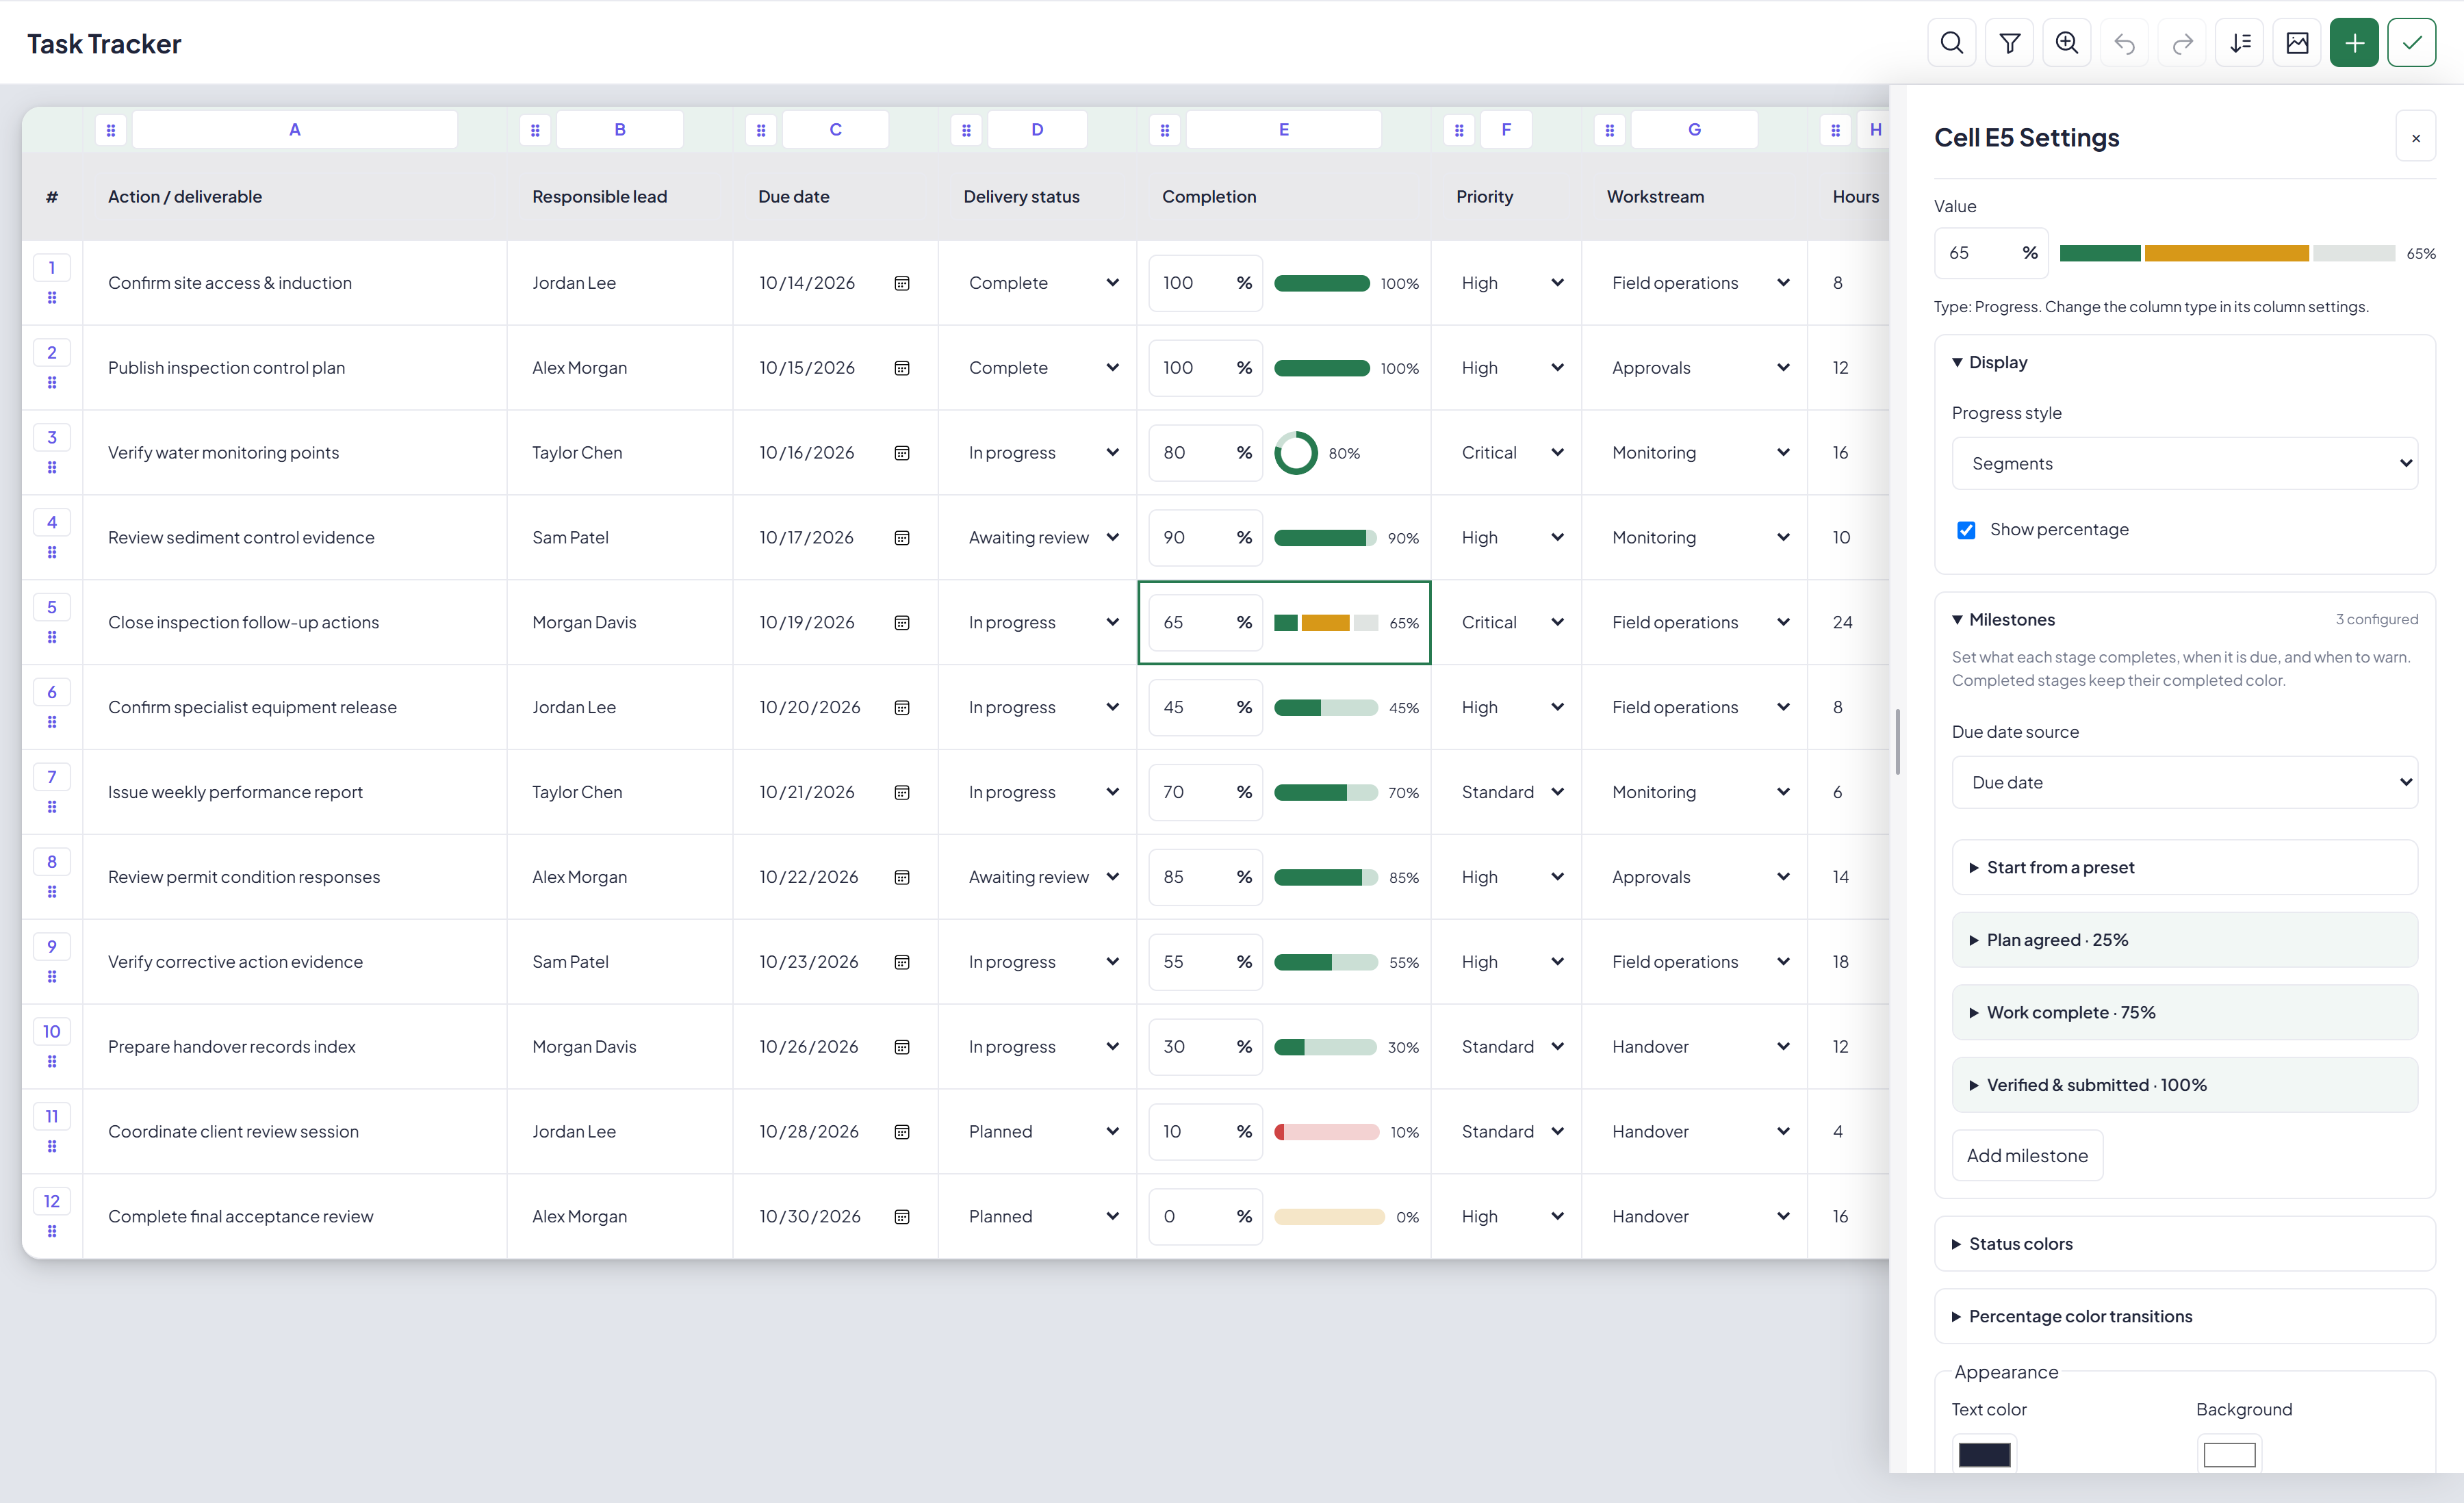Uncheck the Show percentage checkbox
Image resolution: width=2464 pixels, height=1503 pixels.
(1966, 530)
